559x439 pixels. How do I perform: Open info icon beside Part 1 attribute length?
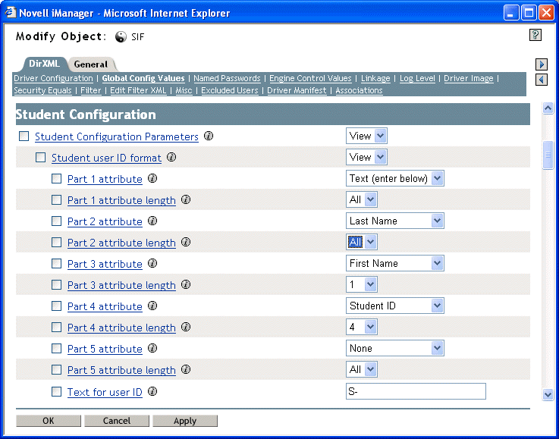(186, 199)
